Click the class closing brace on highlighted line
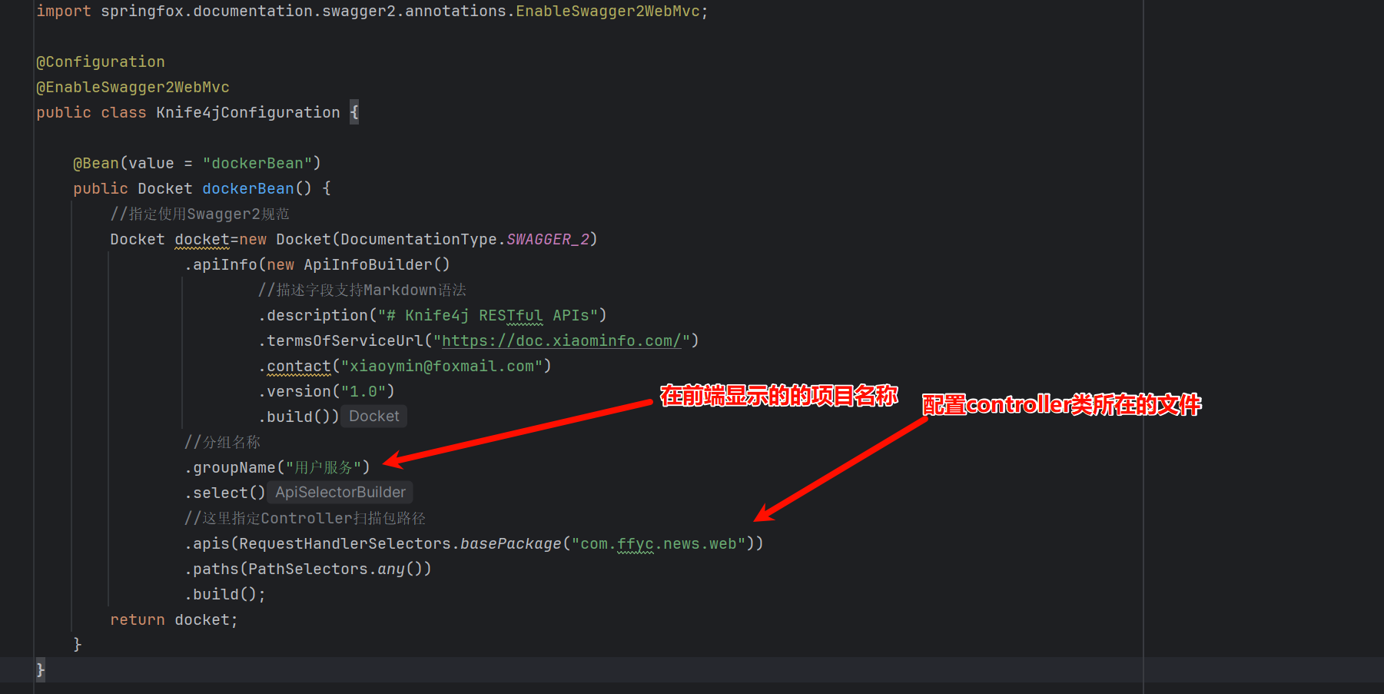The height and width of the screenshot is (694, 1384). [x=41, y=669]
